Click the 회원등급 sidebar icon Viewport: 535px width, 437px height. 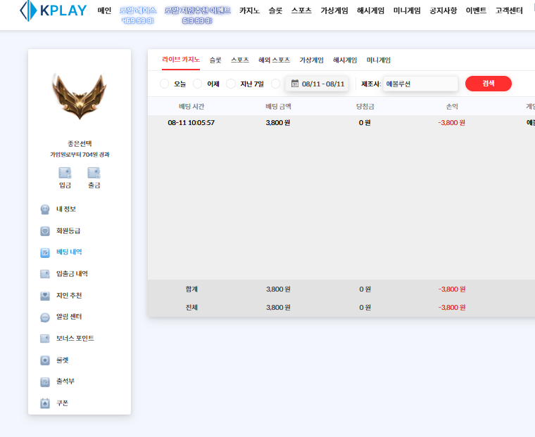pos(45,231)
